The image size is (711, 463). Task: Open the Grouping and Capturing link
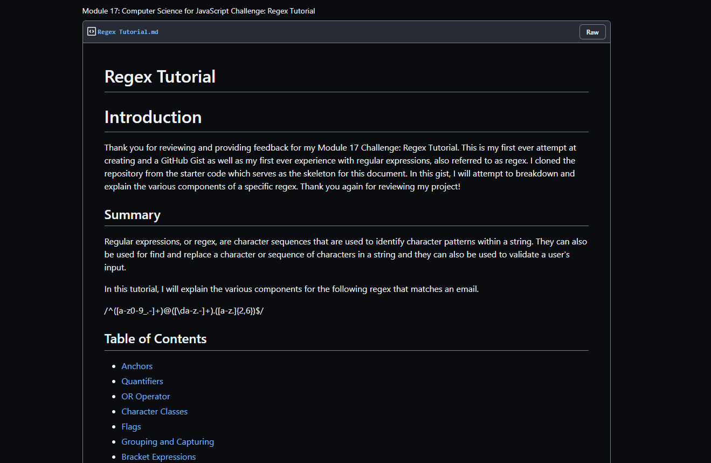pos(168,441)
